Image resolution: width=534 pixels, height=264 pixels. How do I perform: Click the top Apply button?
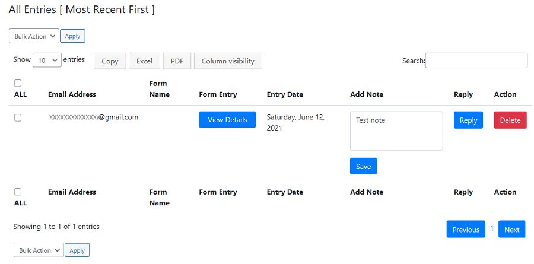click(72, 36)
